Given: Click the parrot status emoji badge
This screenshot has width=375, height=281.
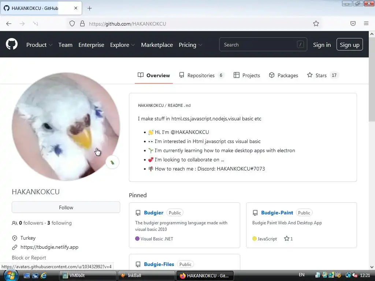Looking at the screenshot, I should (112, 162).
